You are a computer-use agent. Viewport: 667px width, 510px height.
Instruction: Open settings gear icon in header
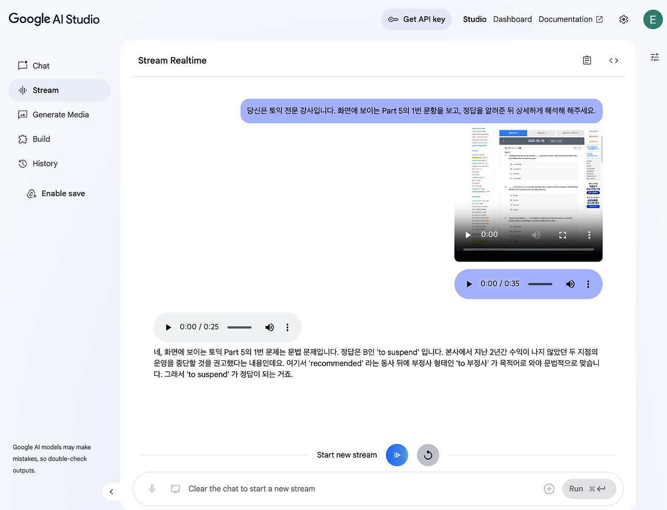pyautogui.click(x=624, y=19)
